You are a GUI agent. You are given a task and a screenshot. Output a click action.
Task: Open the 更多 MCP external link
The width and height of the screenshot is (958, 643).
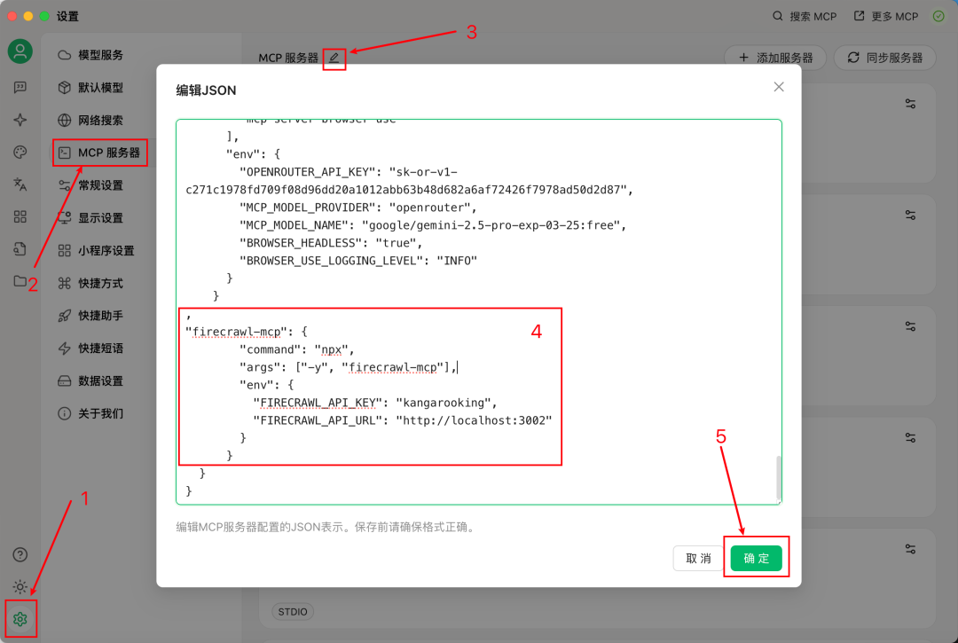pyautogui.click(x=886, y=17)
